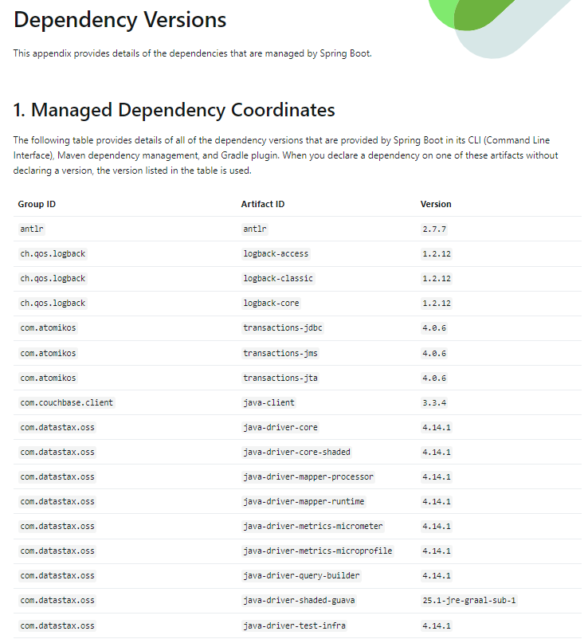
Task: Click com.atomikos in the transactions-jdbc row
Action: click(48, 327)
